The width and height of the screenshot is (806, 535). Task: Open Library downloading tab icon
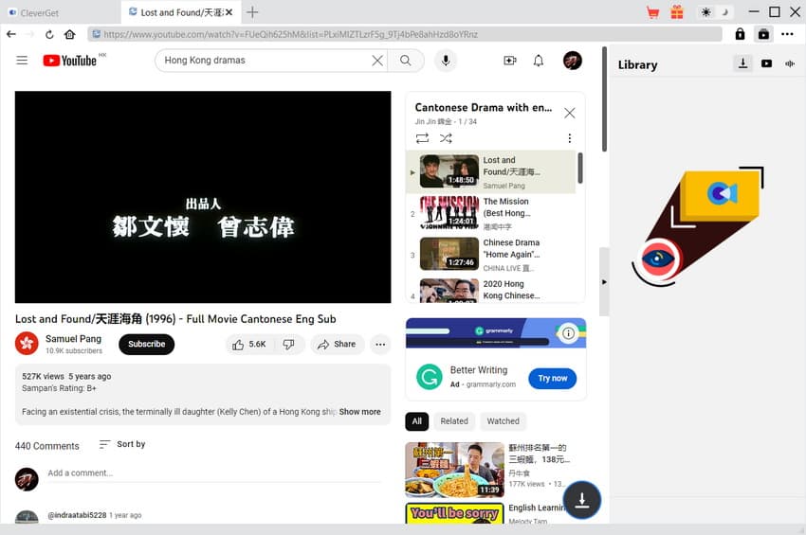(x=742, y=63)
